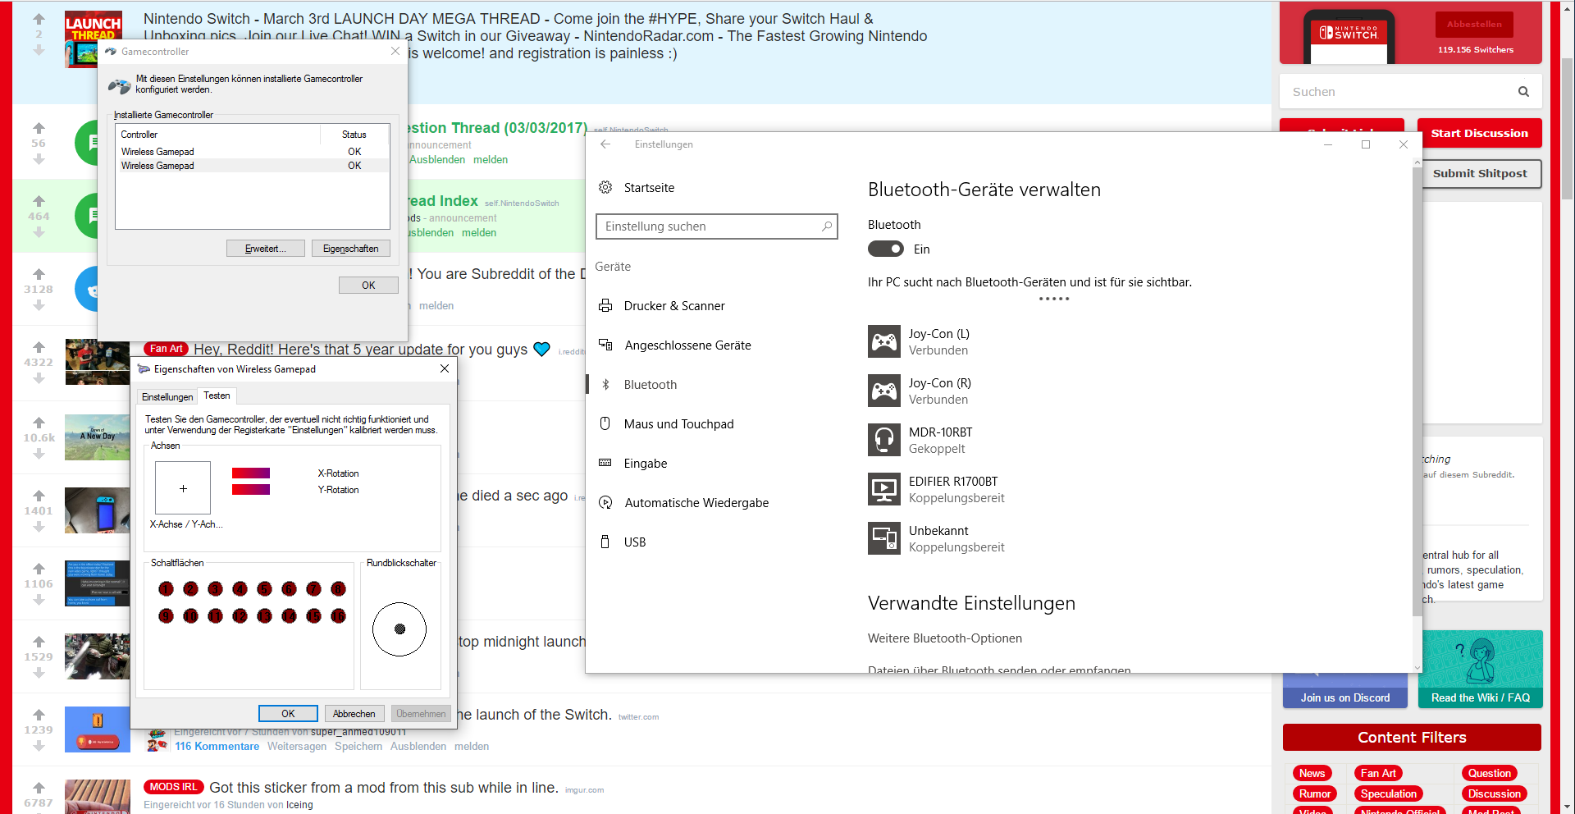This screenshot has width=1575, height=814.
Task: Click the back arrow in Einstellungen
Action: click(605, 144)
